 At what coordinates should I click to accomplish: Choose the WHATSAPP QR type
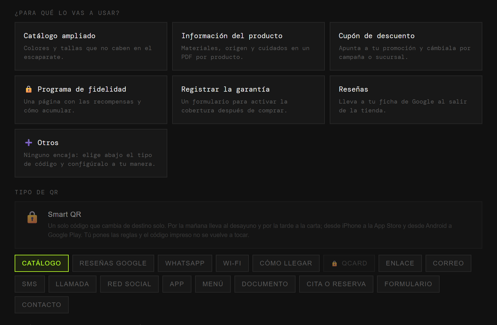185,263
